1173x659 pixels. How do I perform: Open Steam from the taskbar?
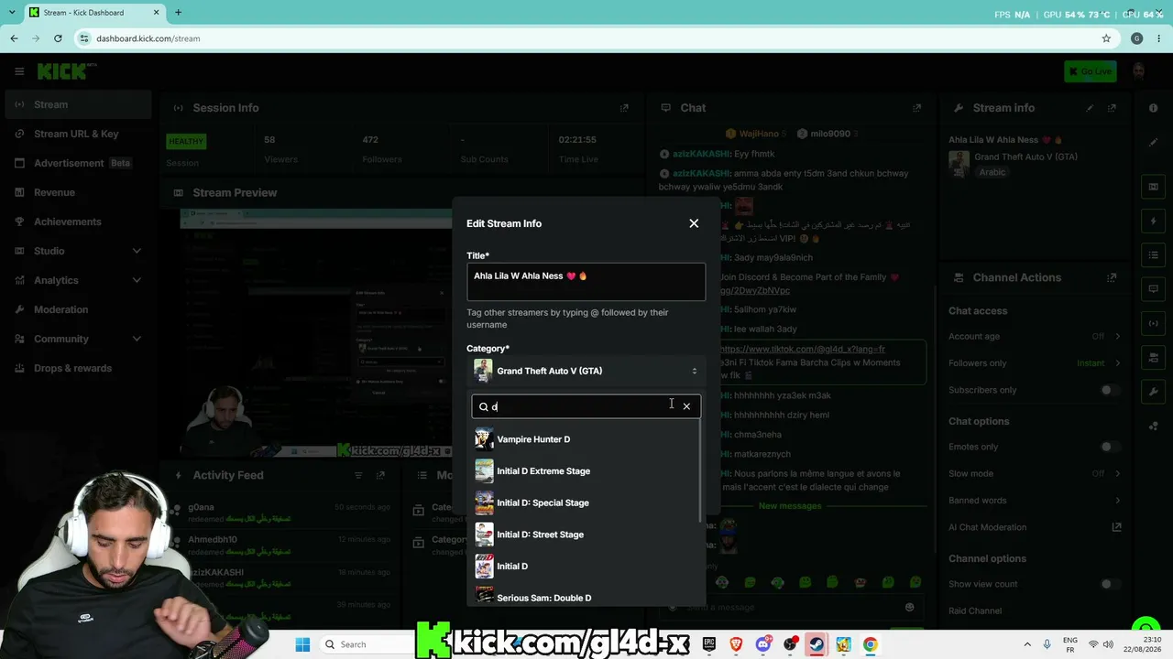pyautogui.click(x=816, y=644)
